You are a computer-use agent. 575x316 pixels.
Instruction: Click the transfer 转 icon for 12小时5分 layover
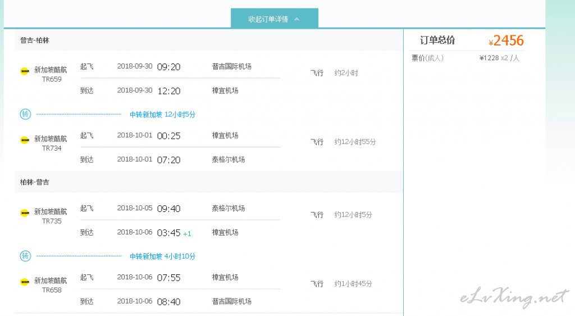coord(25,114)
